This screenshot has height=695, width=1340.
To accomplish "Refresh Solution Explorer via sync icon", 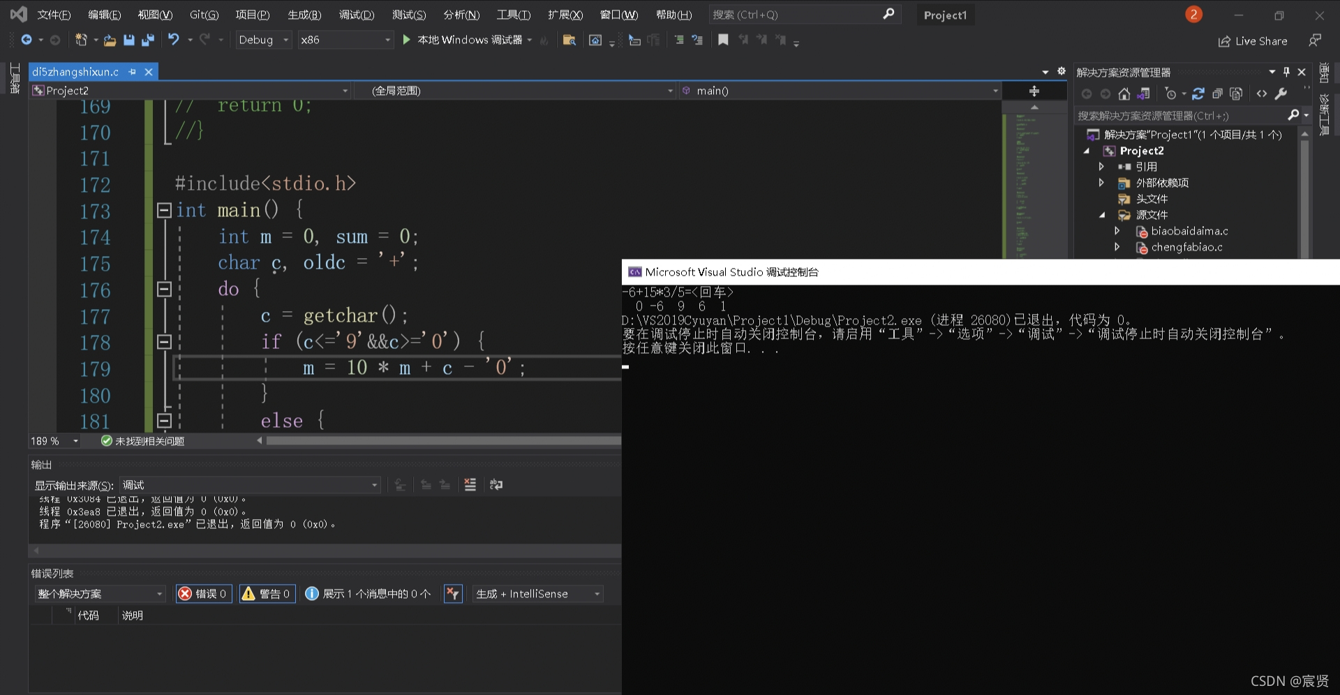I will [1198, 94].
